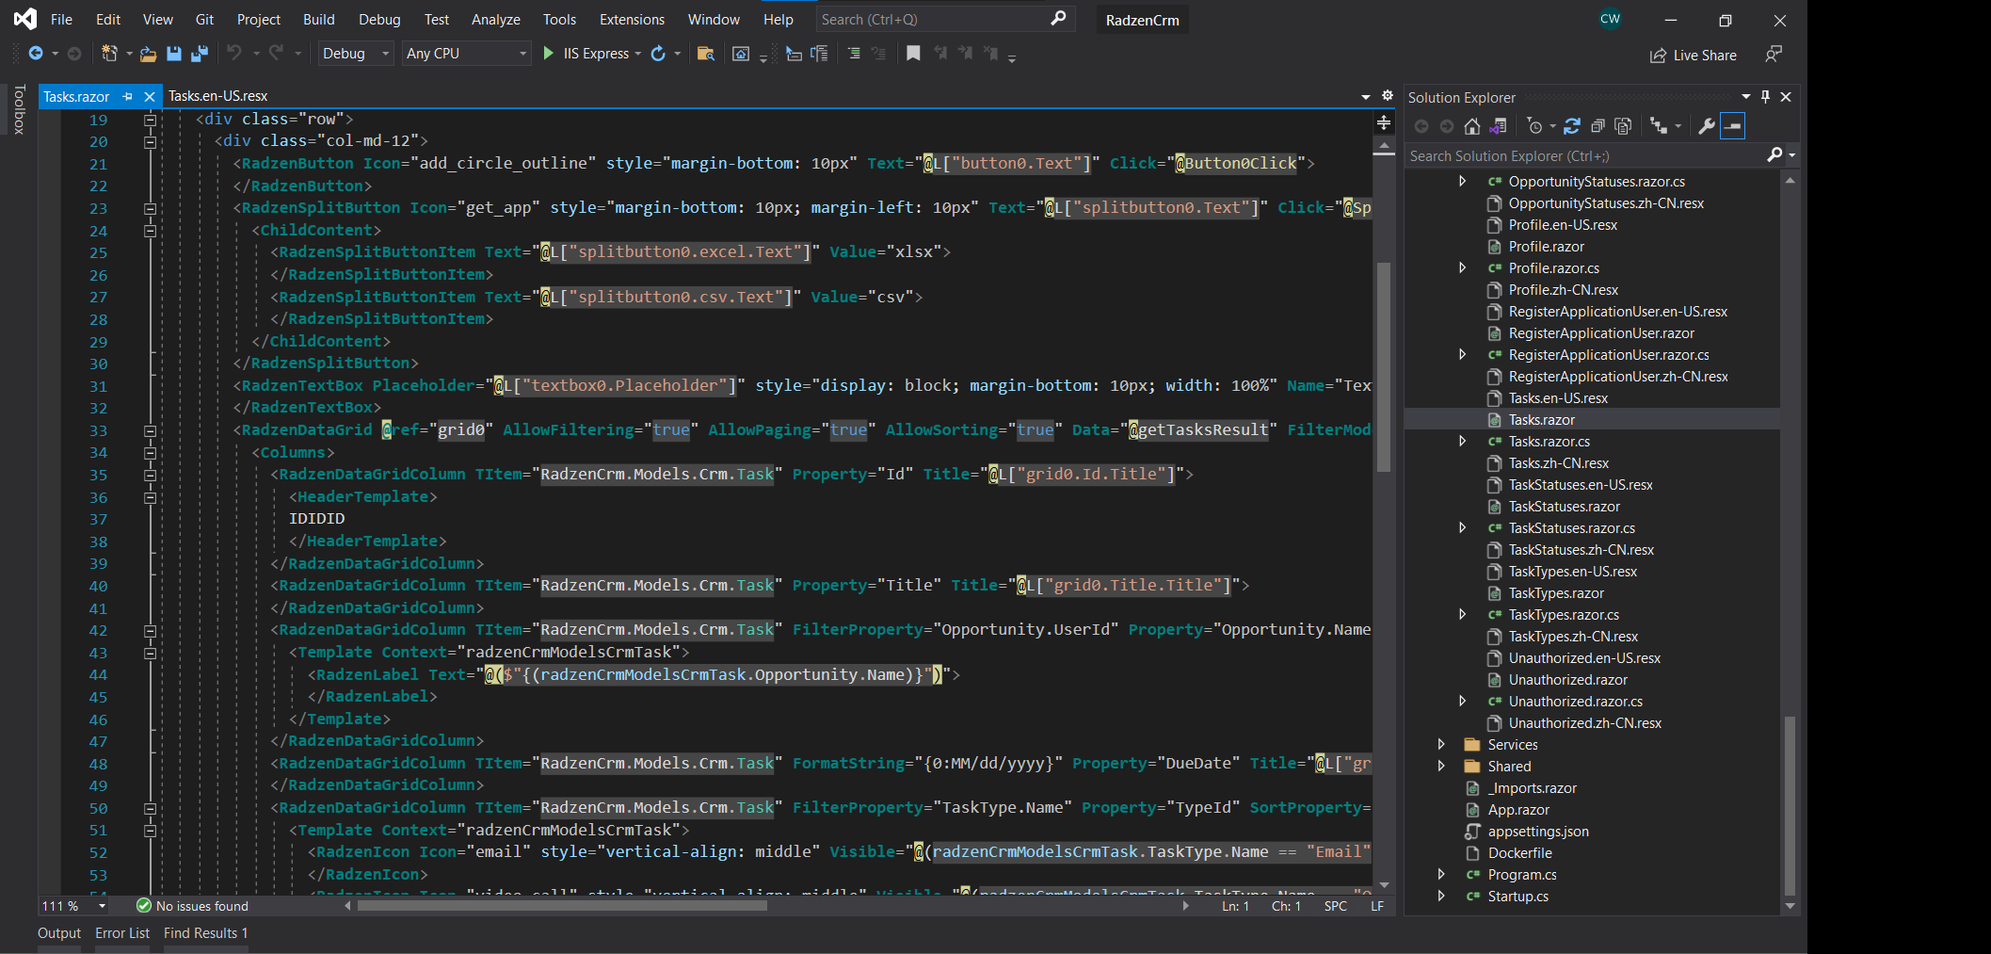
Task: Click the Home icon in Solution Explorer
Action: [1472, 125]
